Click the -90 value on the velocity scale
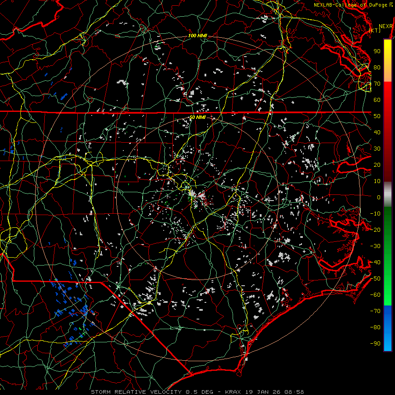The width and height of the screenshot is (395, 395). [375, 344]
